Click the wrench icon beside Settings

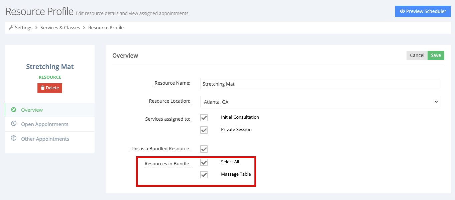11,28
